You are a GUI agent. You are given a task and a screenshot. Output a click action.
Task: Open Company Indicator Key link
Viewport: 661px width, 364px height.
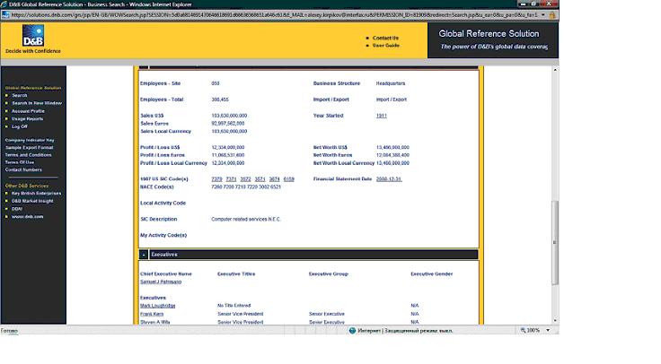30,140
